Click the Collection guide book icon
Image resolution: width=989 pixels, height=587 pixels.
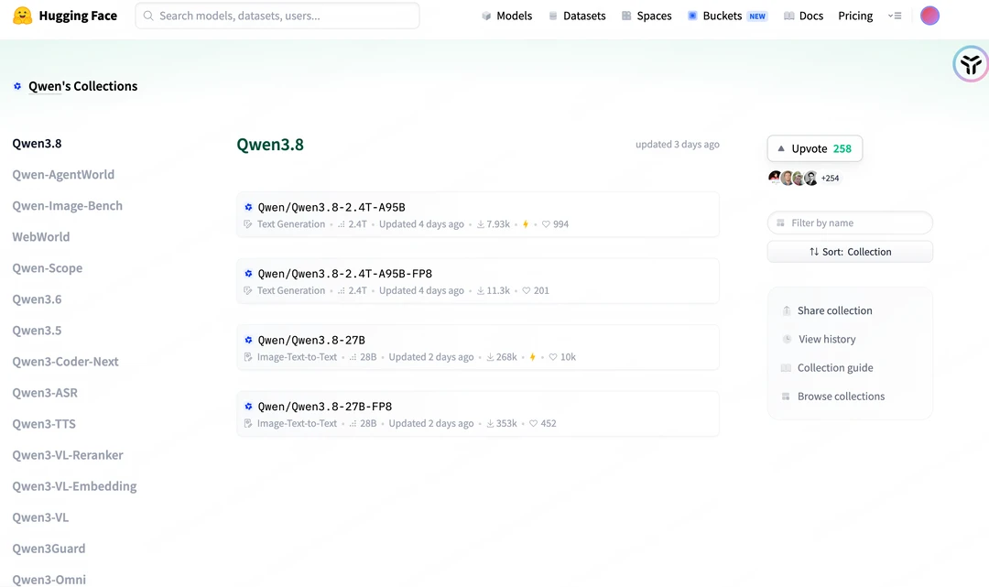[x=786, y=367]
